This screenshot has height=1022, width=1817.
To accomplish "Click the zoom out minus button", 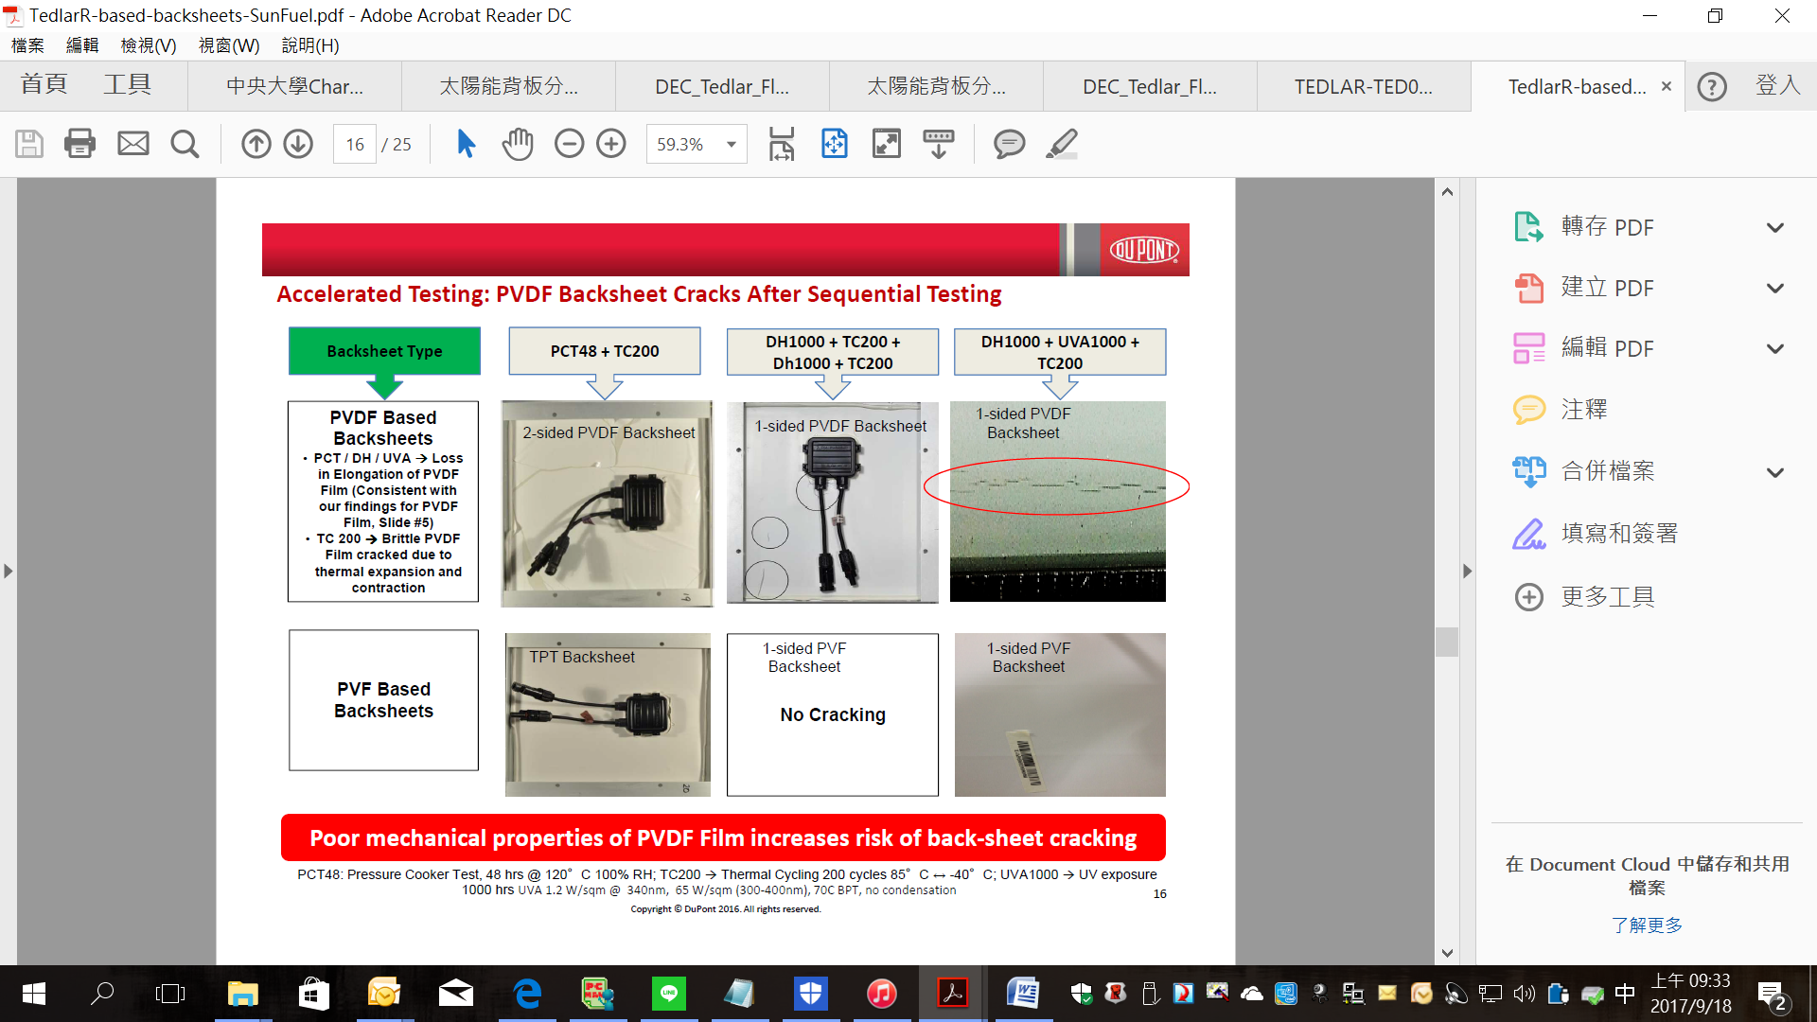I will pos(569,144).
